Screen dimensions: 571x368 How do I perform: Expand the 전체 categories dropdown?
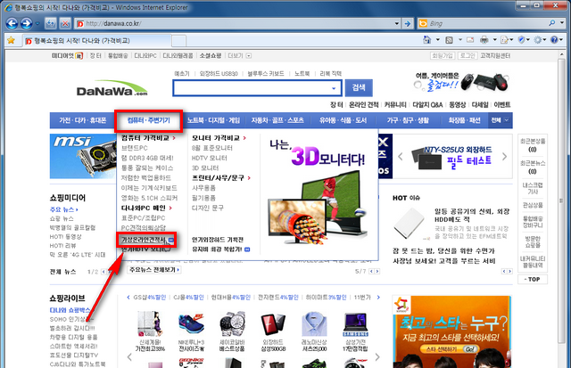tap(501, 120)
